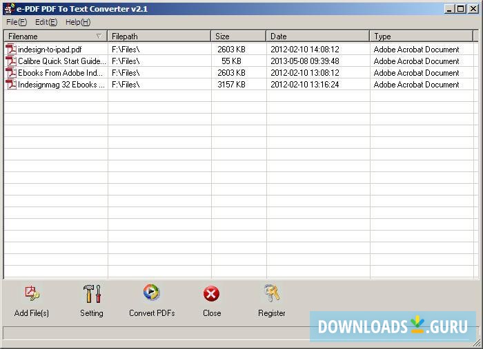Sort list by Type column header
This screenshot has width=483, height=349.
(x=422, y=36)
